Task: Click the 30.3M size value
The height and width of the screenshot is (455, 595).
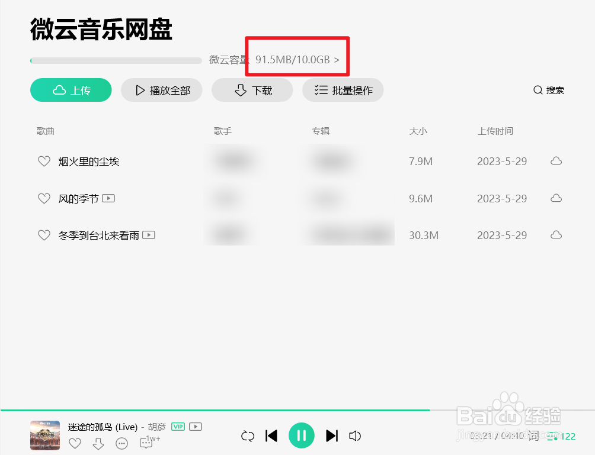Action: (x=424, y=235)
